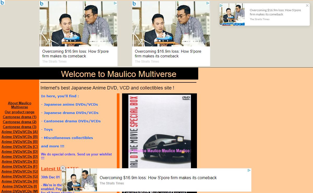Click the left ad card's 'Overcoming $16.9m loss' headline
This screenshot has width=313, height=193.
click(75, 54)
